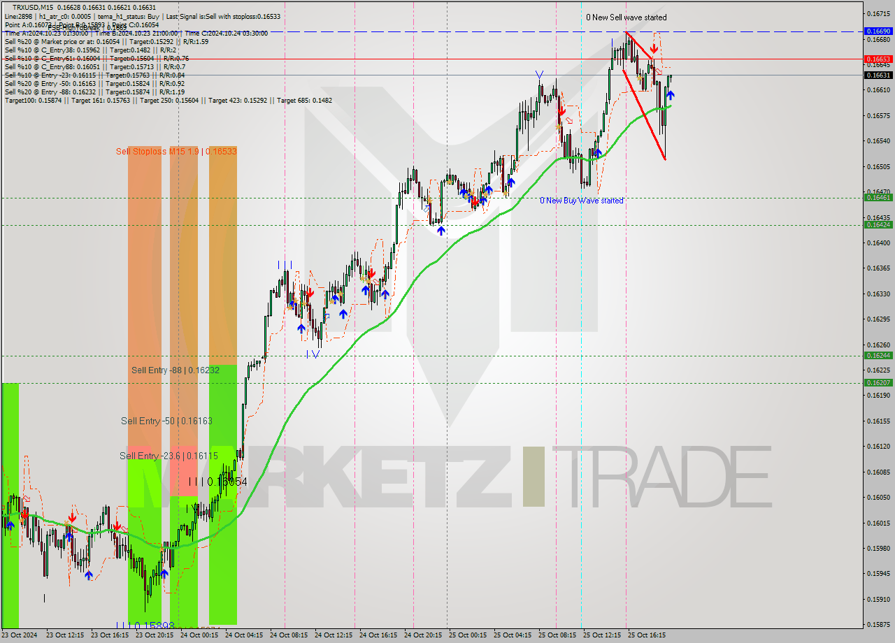Click the '24 Oct 04:15' time axis label
895x643 pixels.
click(x=244, y=635)
